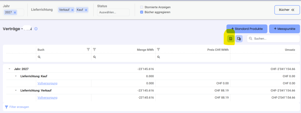301x113 pixels.
Task: Open header filter for Menge MWh column
Action: [x=94, y=50]
